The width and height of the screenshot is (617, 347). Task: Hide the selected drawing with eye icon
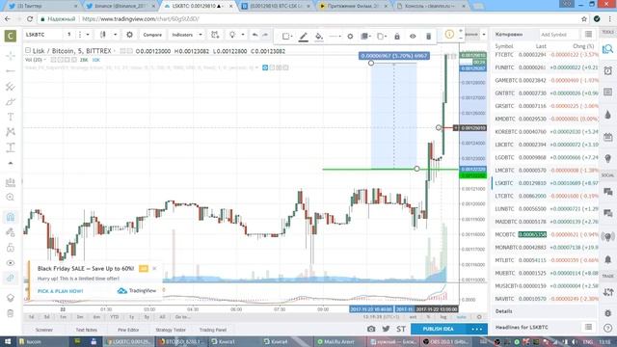pos(413,37)
